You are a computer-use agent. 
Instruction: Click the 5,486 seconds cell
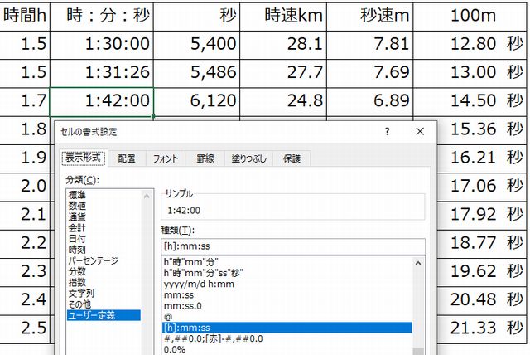(197, 74)
